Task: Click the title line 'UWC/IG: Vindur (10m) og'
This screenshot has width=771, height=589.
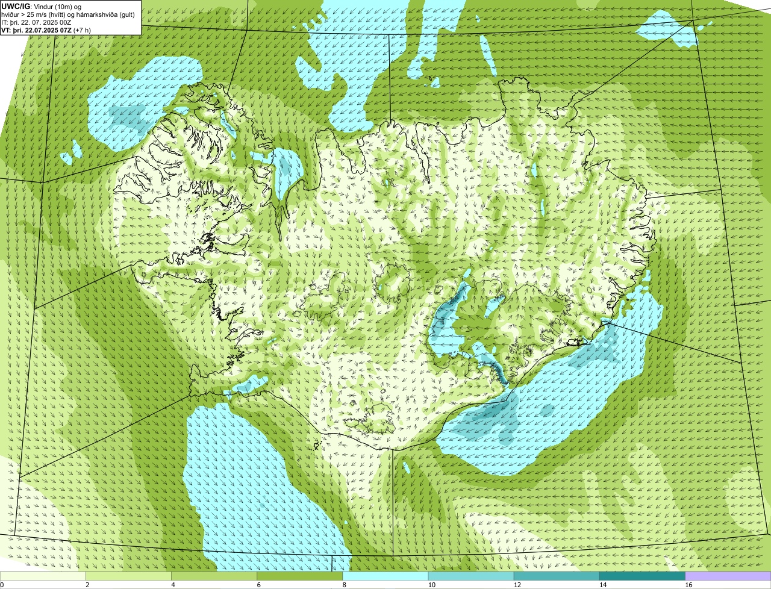Action: pyautogui.click(x=41, y=6)
